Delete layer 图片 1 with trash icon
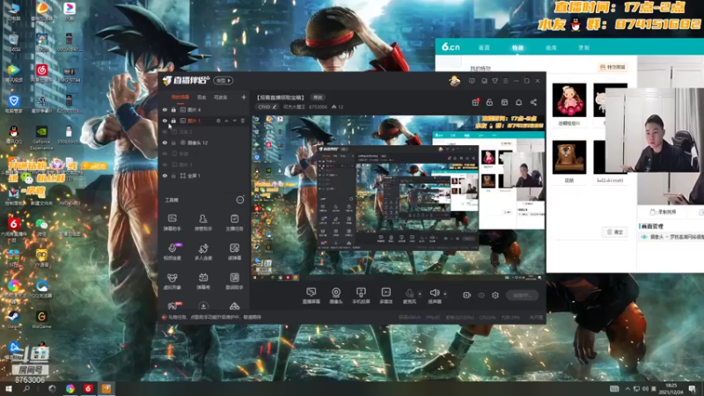Viewport: 704px width, 396px height. (243, 121)
